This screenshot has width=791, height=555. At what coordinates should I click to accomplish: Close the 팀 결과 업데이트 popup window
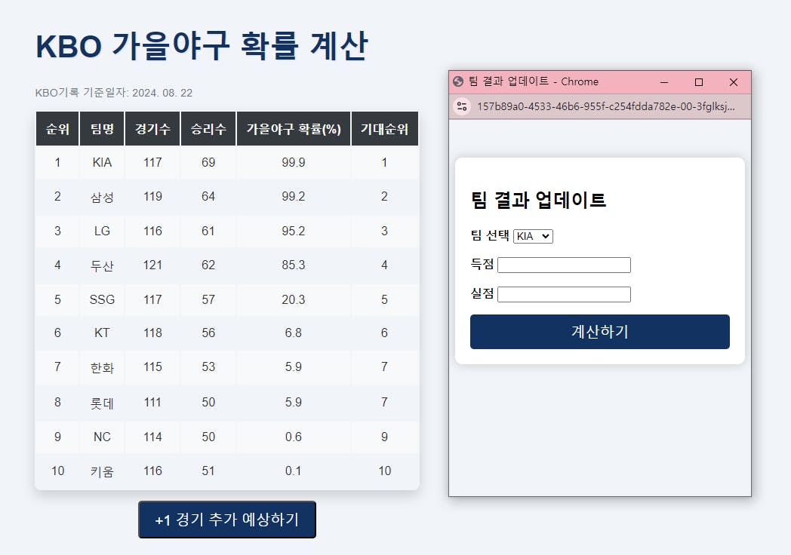[x=734, y=82]
